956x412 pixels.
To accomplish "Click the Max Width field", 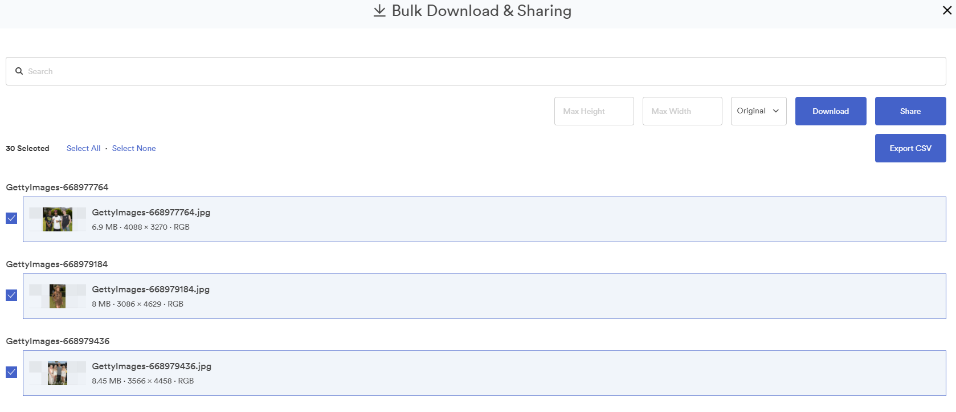I will (682, 111).
